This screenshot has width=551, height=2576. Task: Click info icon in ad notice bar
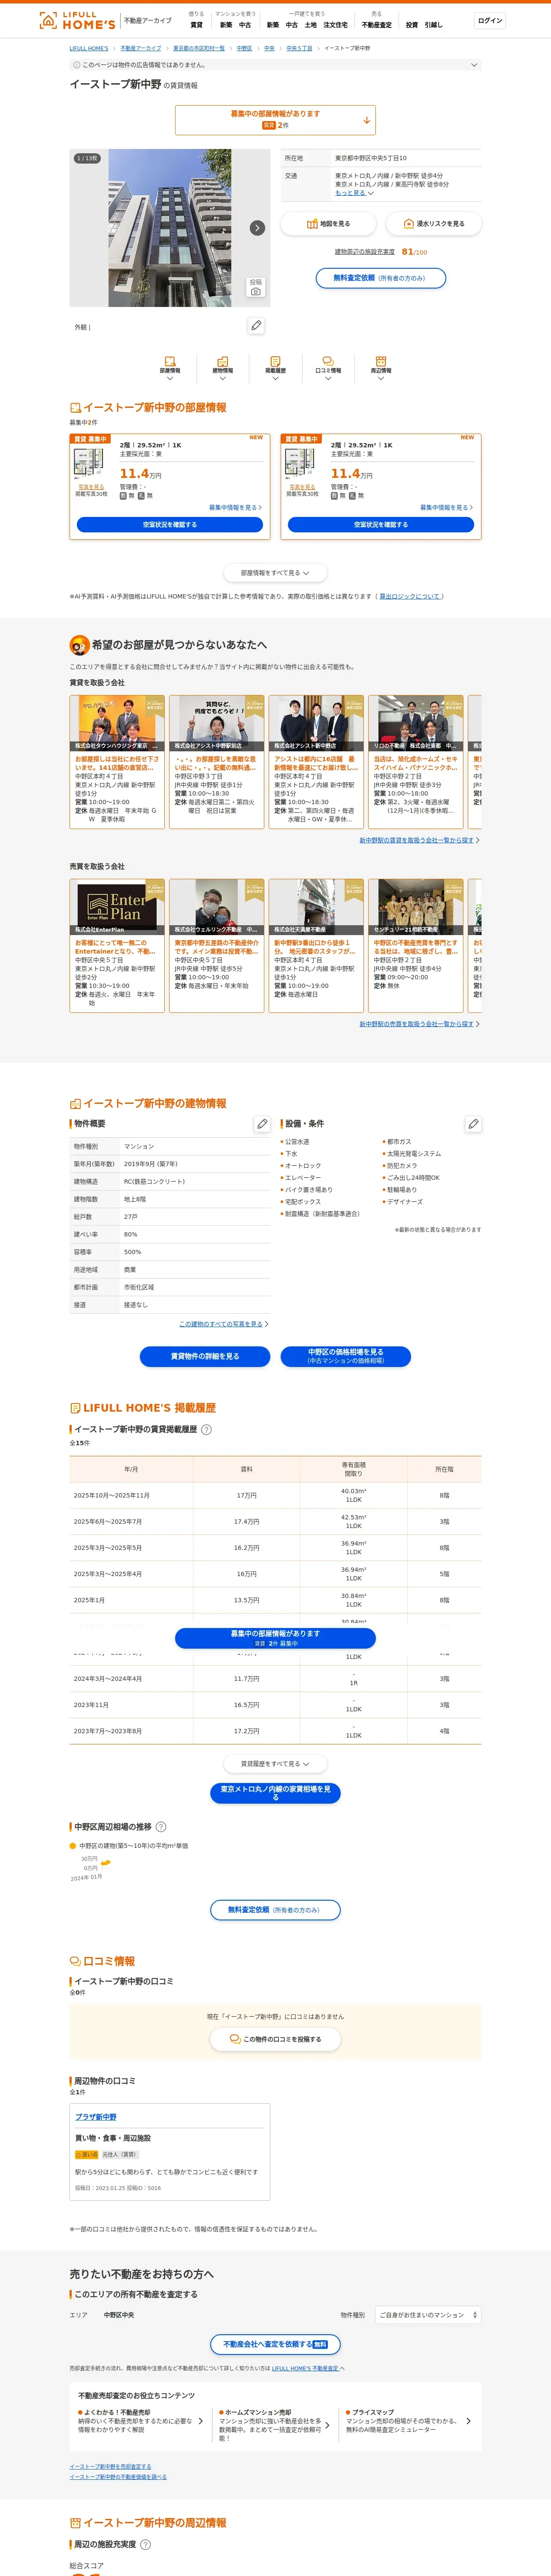coord(77,65)
